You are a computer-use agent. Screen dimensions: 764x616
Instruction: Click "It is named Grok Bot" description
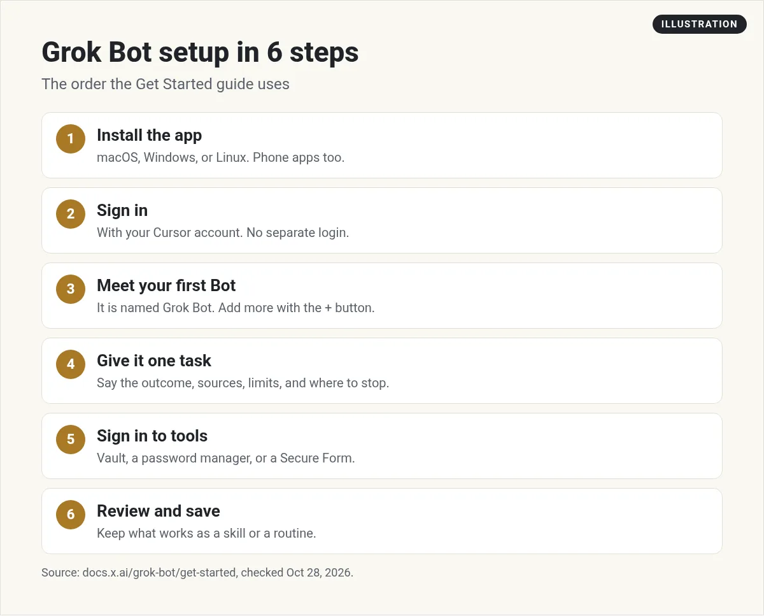[236, 308]
